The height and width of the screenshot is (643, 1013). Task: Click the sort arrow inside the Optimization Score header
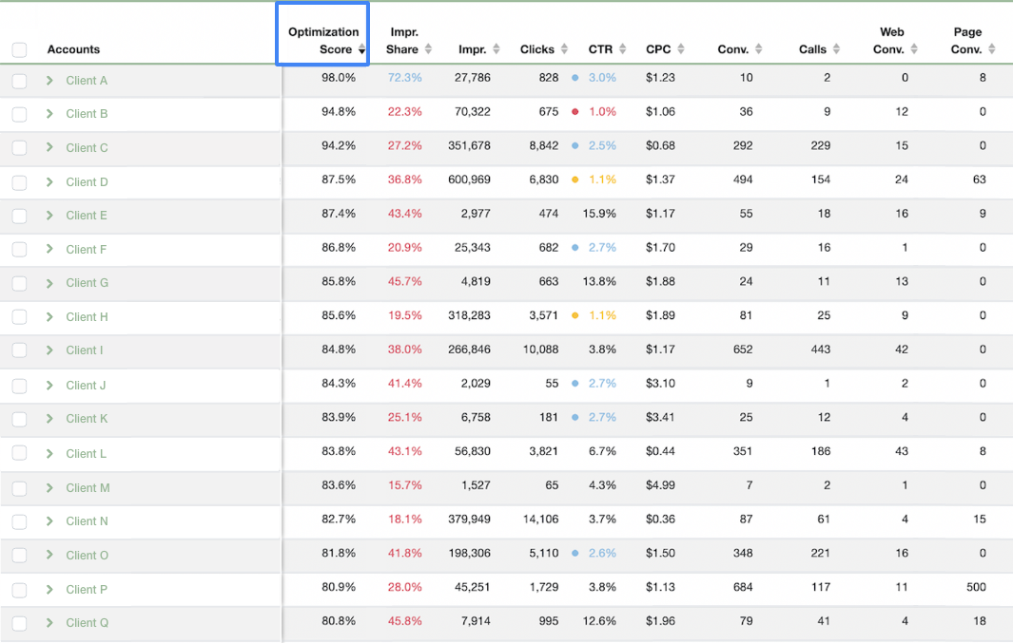pos(361,49)
